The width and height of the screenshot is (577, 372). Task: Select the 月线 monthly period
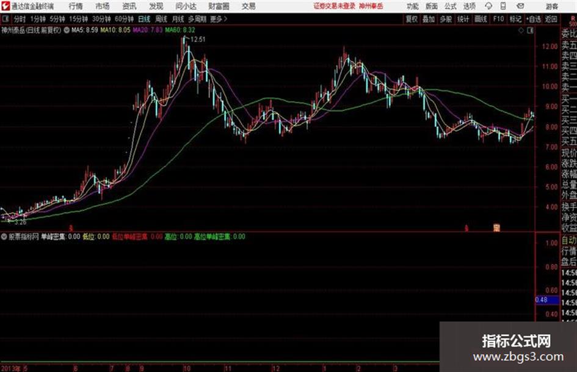point(178,19)
